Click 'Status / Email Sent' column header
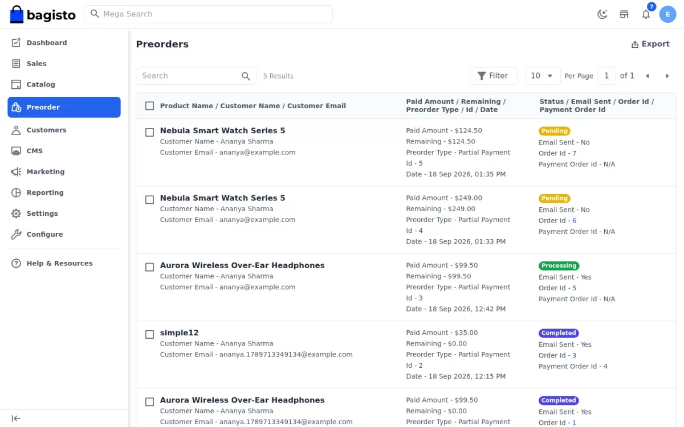The height and width of the screenshot is (427, 684). click(x=597, y=106)
